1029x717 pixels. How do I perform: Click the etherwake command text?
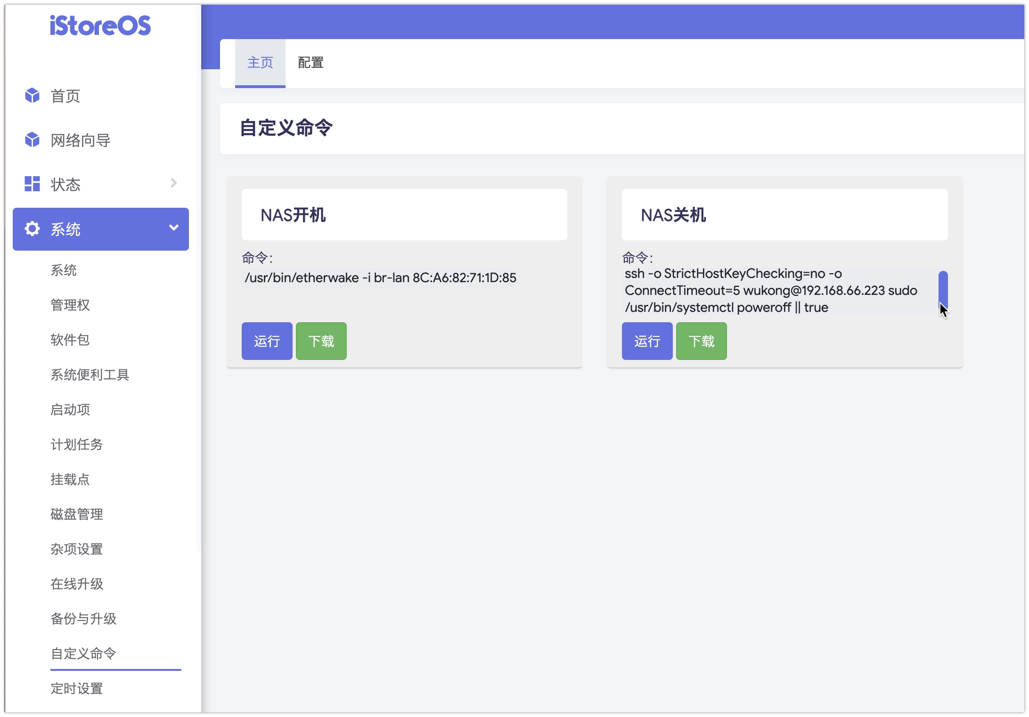coord(380,278)
